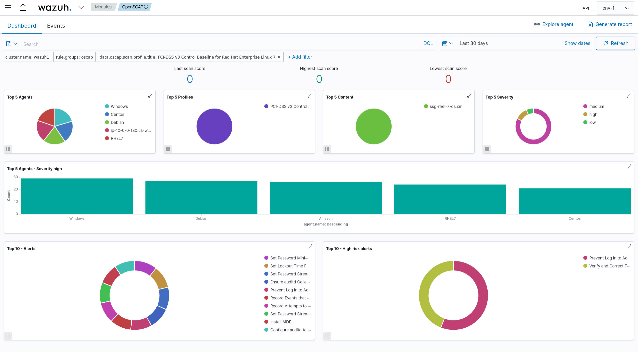Viewport: 638px width, 352px height.
Task: Click Explore agent link
Action: [554, 24]
